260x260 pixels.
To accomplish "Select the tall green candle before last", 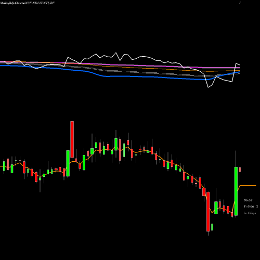I will 236,191.
